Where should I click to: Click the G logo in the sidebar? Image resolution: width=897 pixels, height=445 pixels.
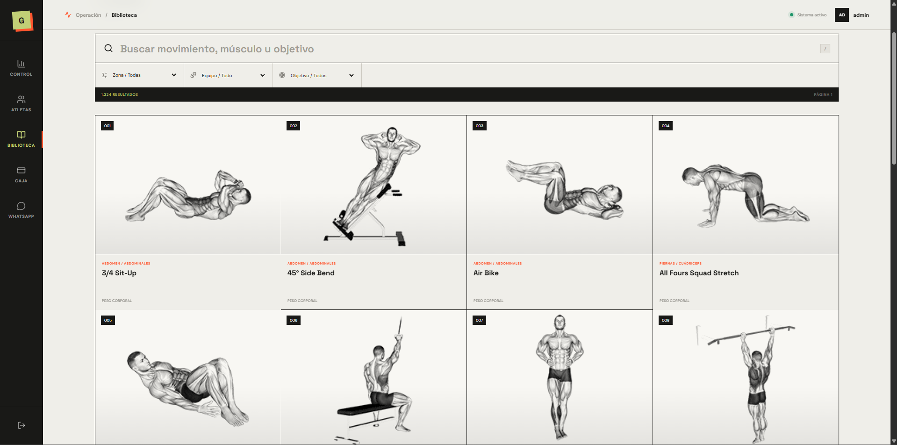pyautogui.click(x=22, y=21)
